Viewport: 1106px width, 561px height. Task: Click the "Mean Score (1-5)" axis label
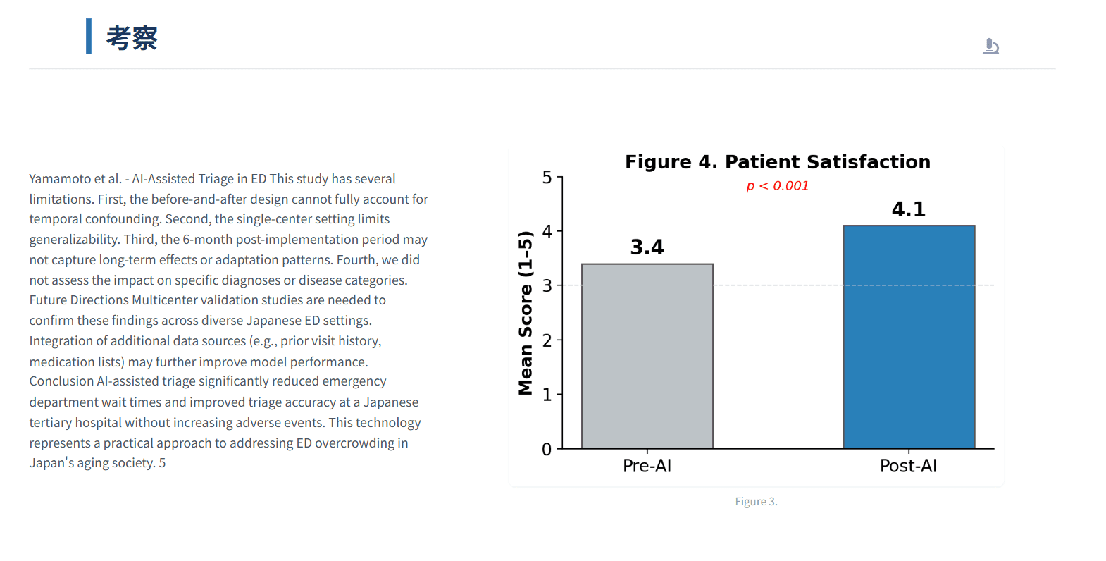tap(526, 313)
